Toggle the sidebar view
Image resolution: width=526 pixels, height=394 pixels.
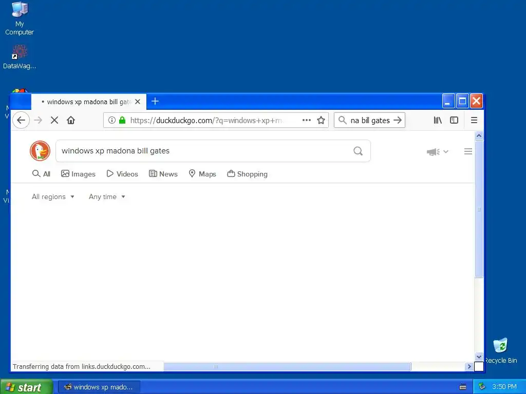click(x=454, y=120)
